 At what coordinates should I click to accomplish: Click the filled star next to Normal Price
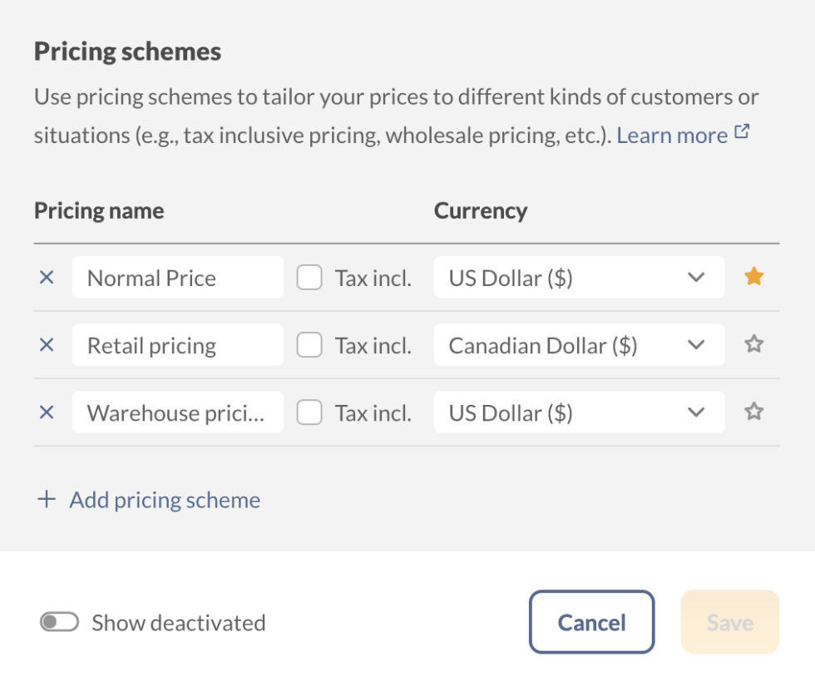[753, 276]
